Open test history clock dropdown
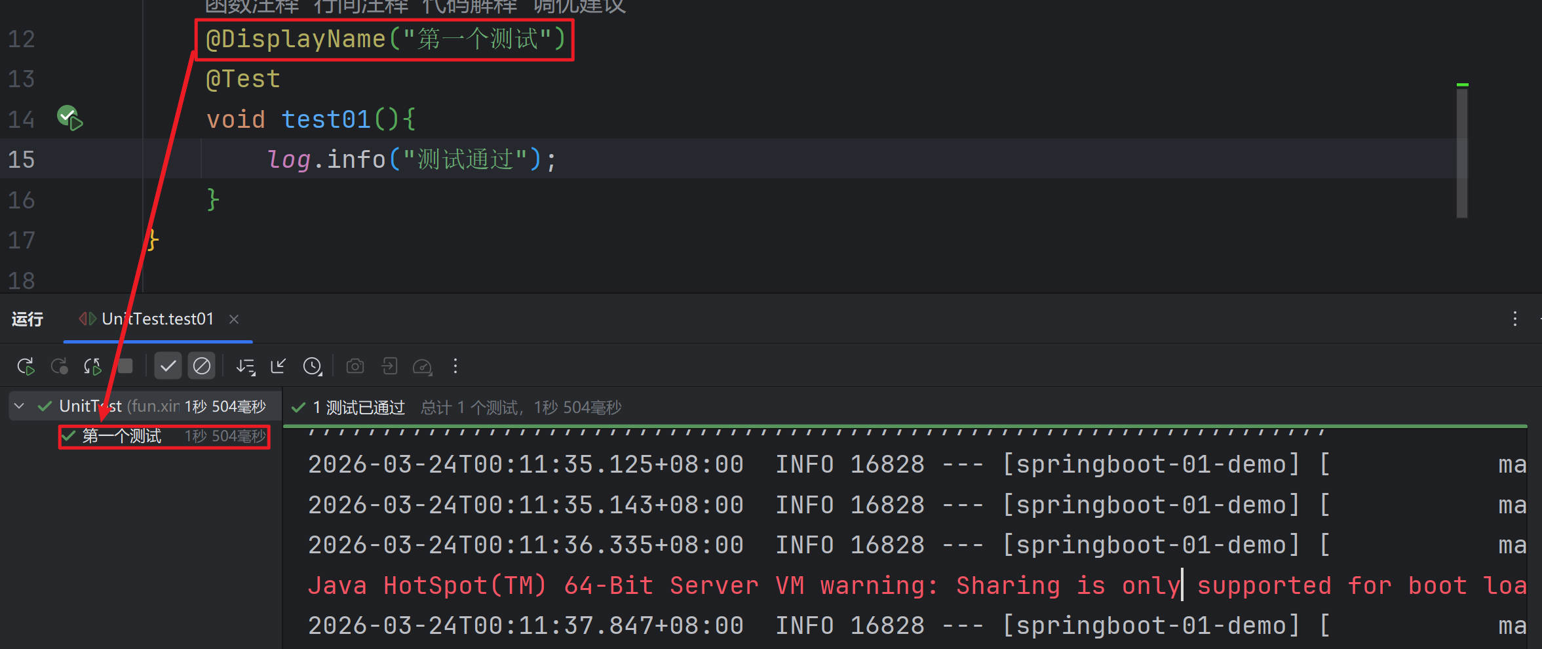The height and width of the screenshot is (649, 1542). 313,366
